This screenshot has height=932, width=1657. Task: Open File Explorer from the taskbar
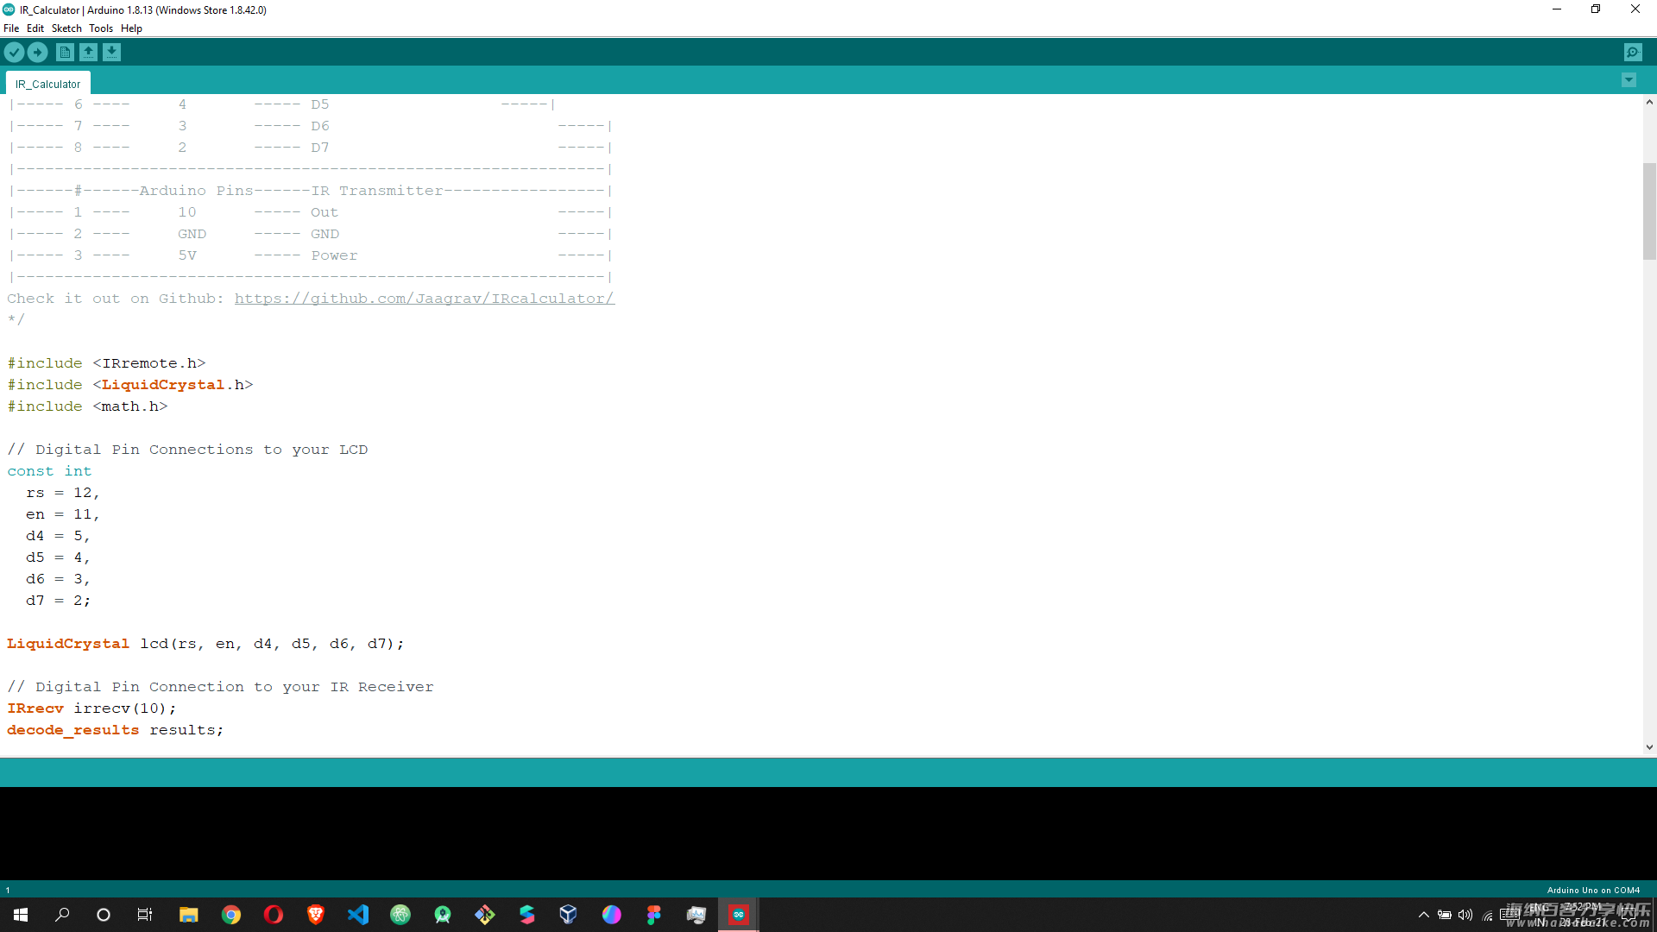click(x=188, y=915)
